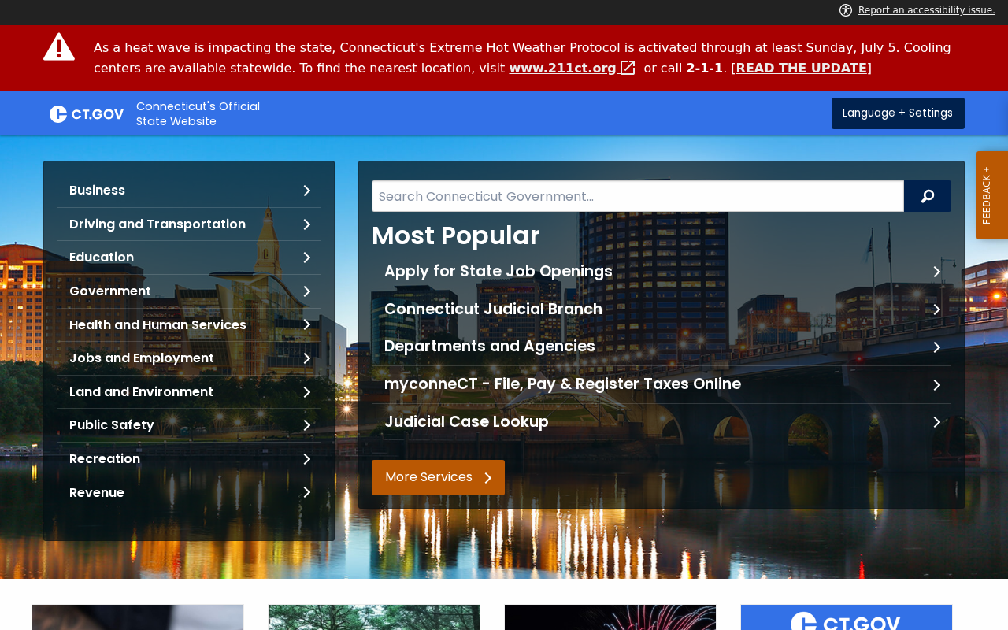Click the heat wave warning triangle icon
Viewport: 1008px width, 630px height.
[59, 46]
